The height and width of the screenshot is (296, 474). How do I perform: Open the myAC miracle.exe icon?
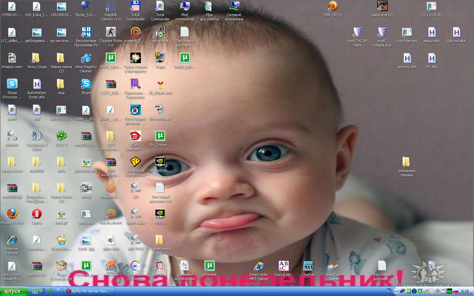coord(382,37)
